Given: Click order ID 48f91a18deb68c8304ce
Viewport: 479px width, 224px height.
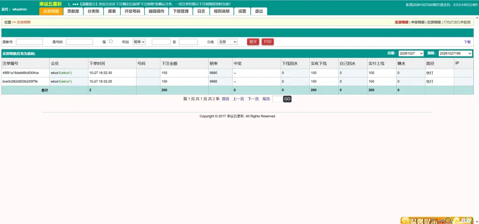Looking at the screenshot, I should pyautogui.click(x=21, y=73).
